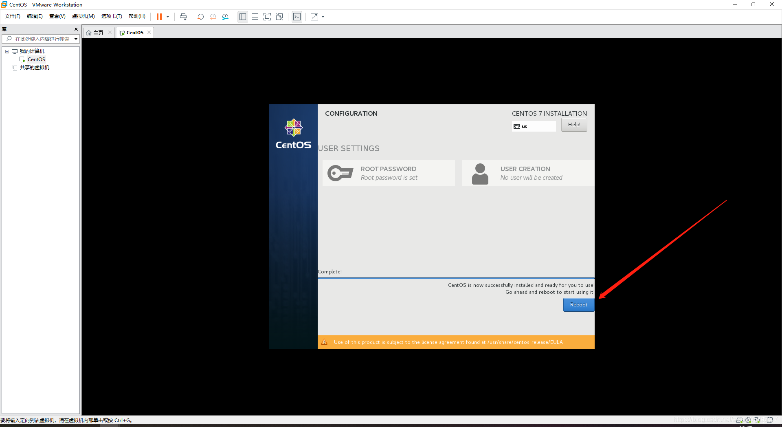Toggle the thumbnail bar view

(x=255, y=17)
